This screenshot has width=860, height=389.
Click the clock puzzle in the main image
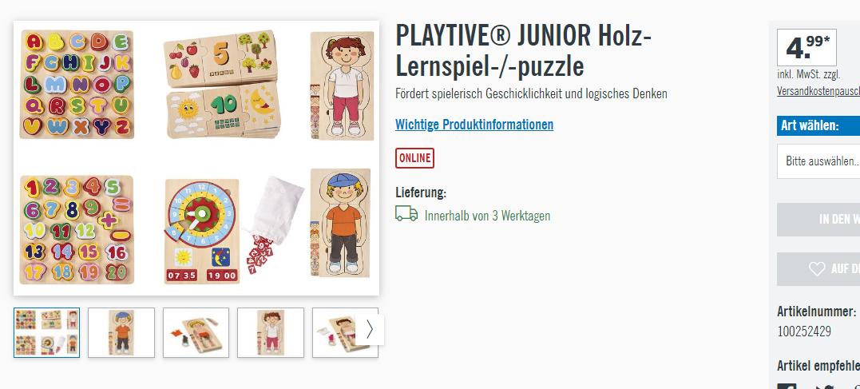click(x=202, y=231)
